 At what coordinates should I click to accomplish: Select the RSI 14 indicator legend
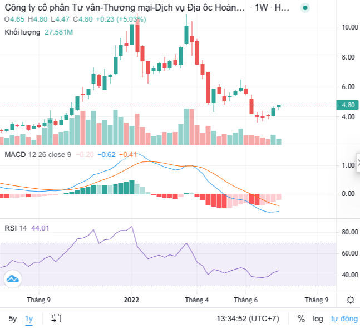[x=16, y=227]
